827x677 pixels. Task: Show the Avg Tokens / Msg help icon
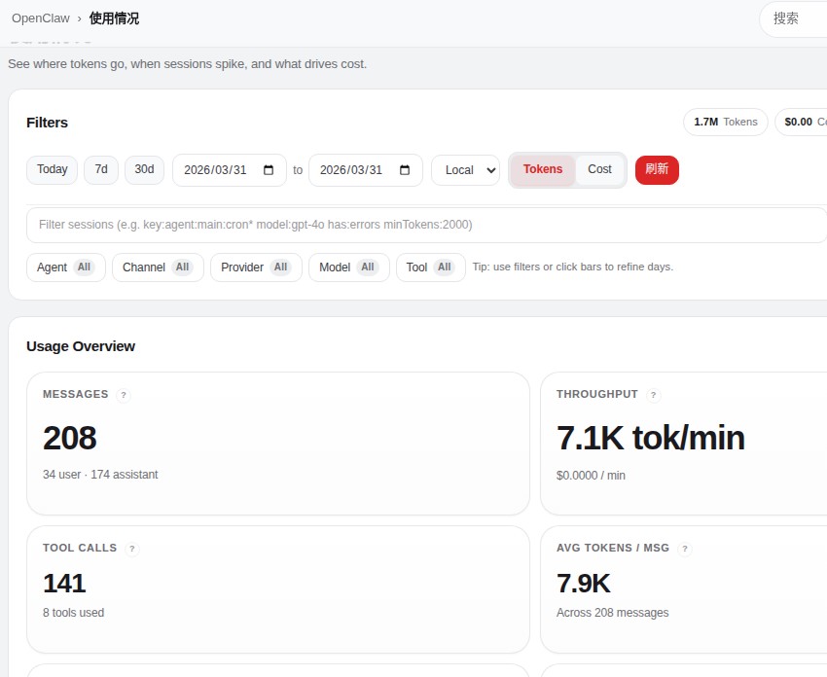click(685, 549)
